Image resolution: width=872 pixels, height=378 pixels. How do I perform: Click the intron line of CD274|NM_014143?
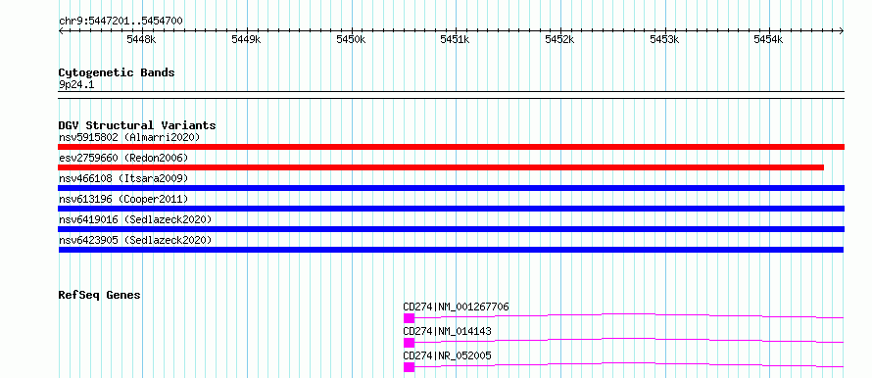click(x=629, y=340)
